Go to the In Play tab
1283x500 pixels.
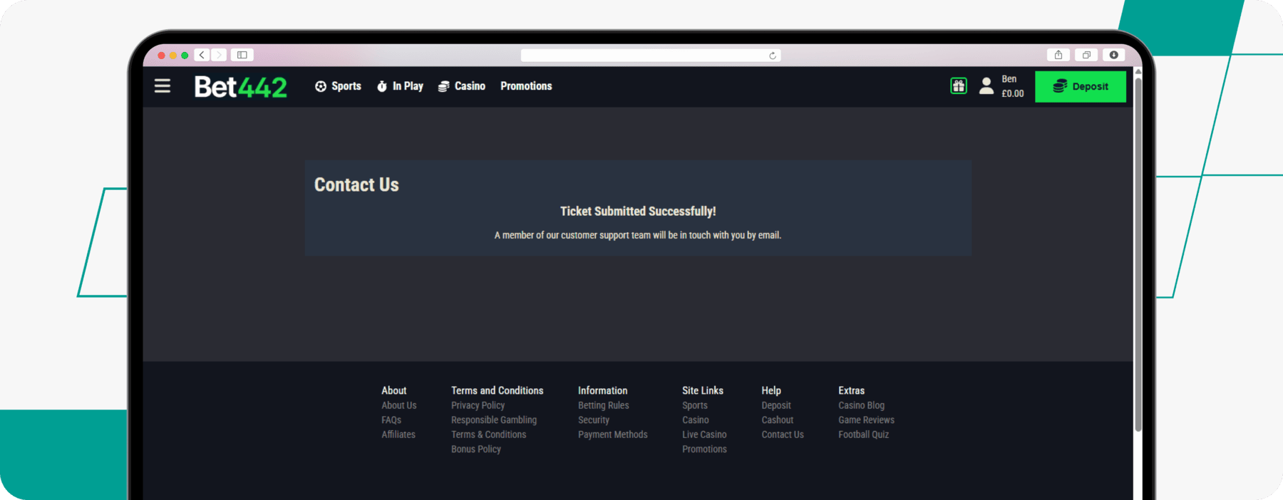point(400,86)
